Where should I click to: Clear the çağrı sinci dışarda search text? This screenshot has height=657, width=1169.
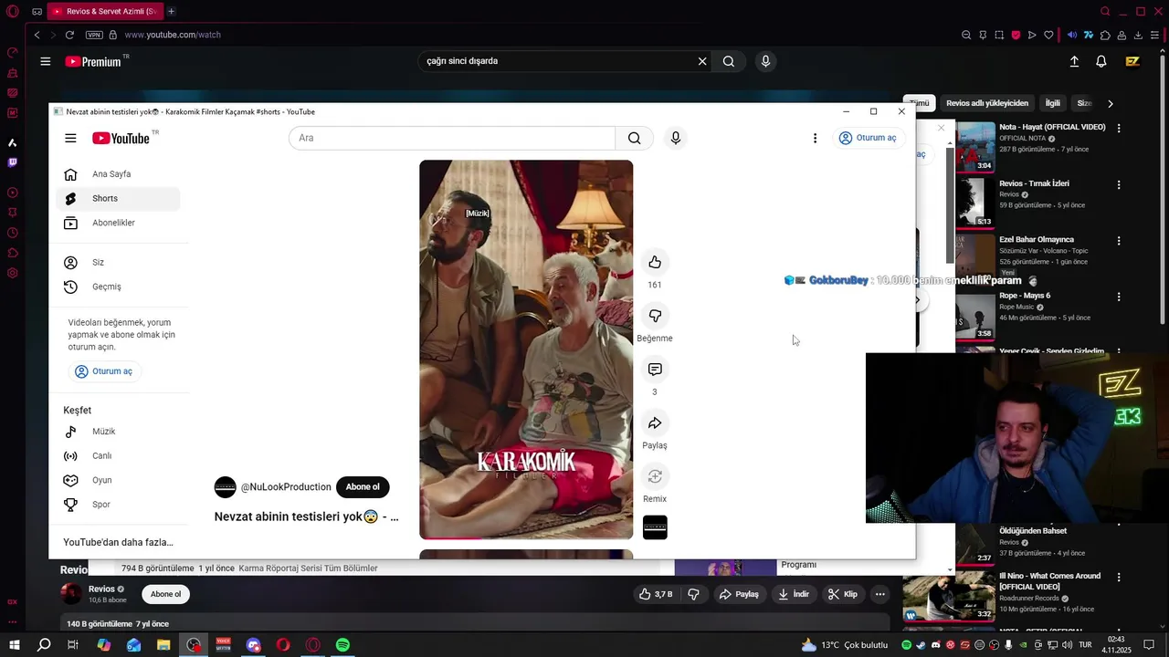tap(702, 61)
